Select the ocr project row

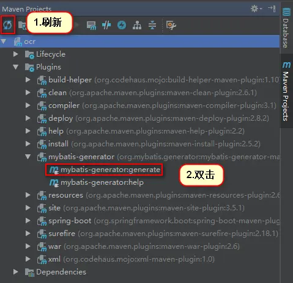(x=139, y=41)
